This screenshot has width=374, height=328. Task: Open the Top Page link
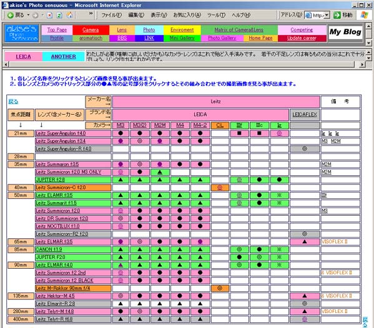(57, 30)
